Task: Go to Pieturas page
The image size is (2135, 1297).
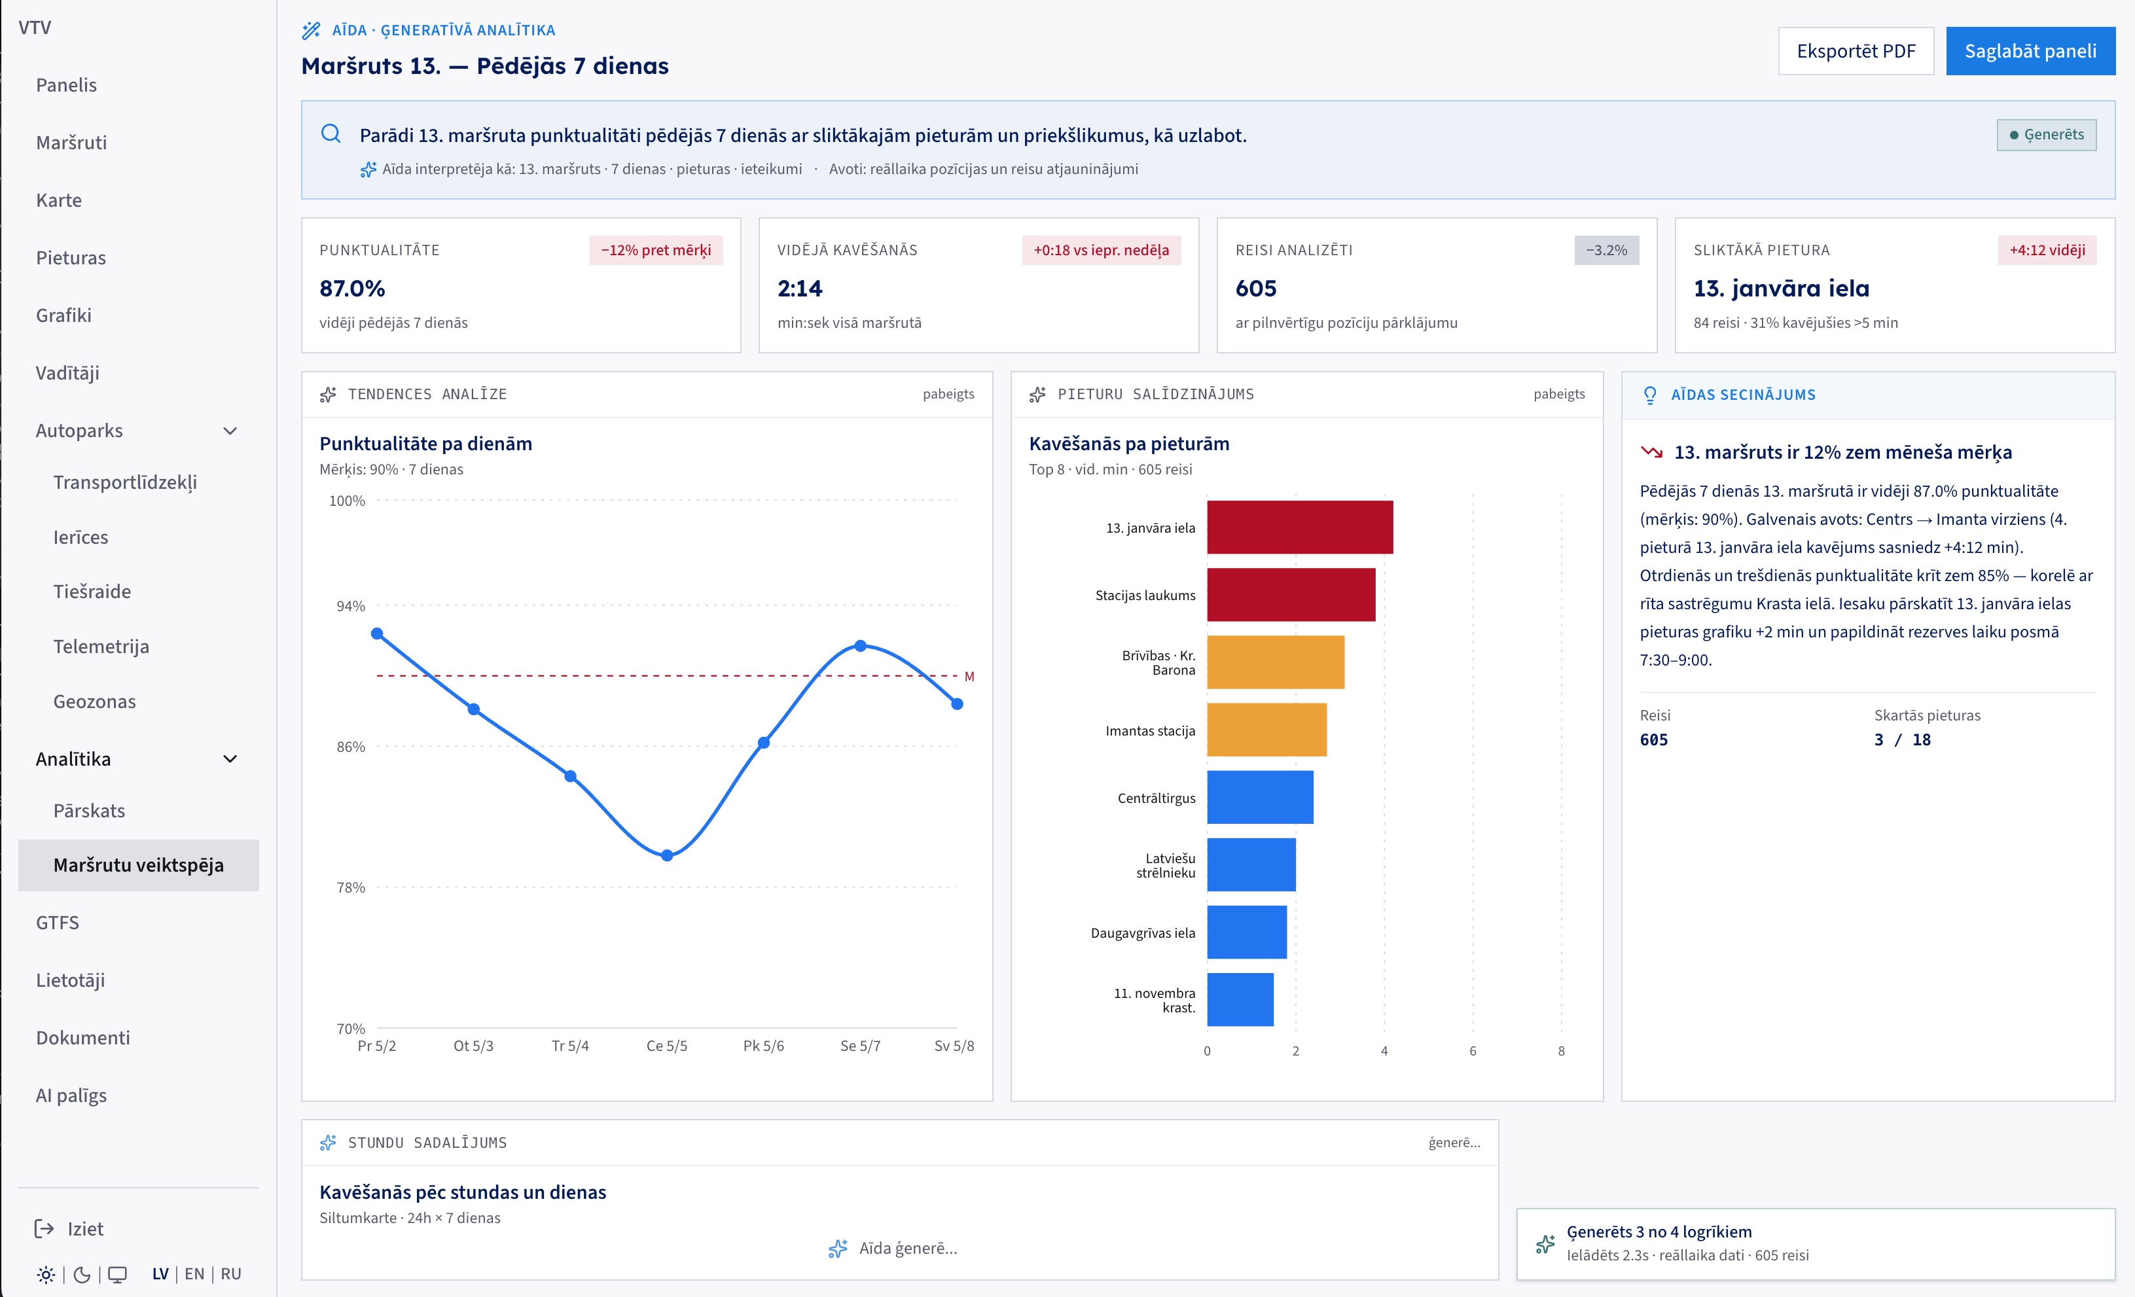Action: (139, 257)
